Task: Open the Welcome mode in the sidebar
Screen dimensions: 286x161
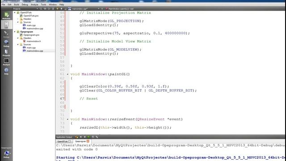Action: click(6, 16)
